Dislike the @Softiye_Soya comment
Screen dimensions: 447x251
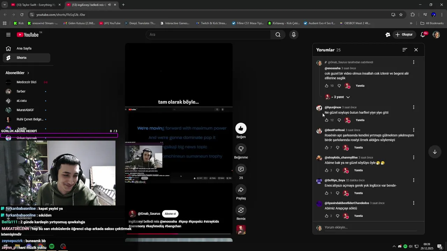coord(338,193)
